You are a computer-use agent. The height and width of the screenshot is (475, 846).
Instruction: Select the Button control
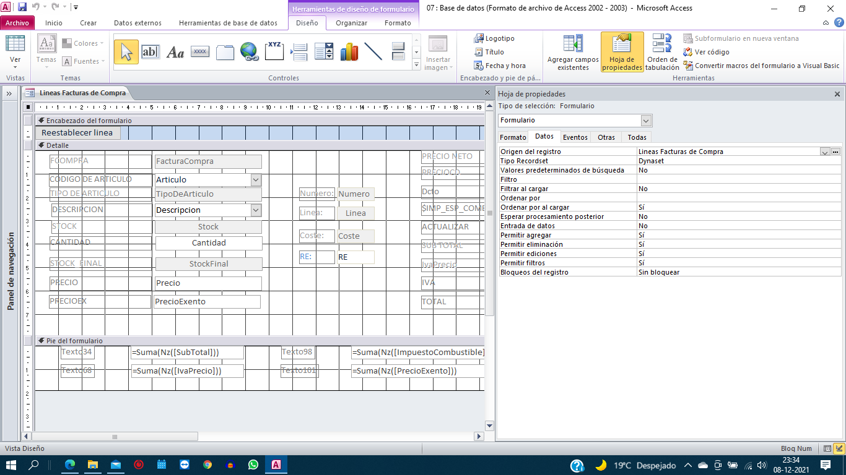tap(200, 51)
